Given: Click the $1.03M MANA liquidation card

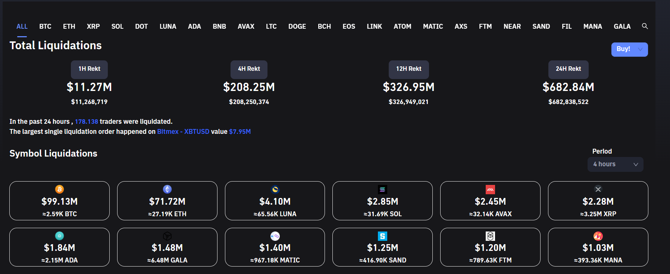Looking at the screenshot, I should pos(598,248).
